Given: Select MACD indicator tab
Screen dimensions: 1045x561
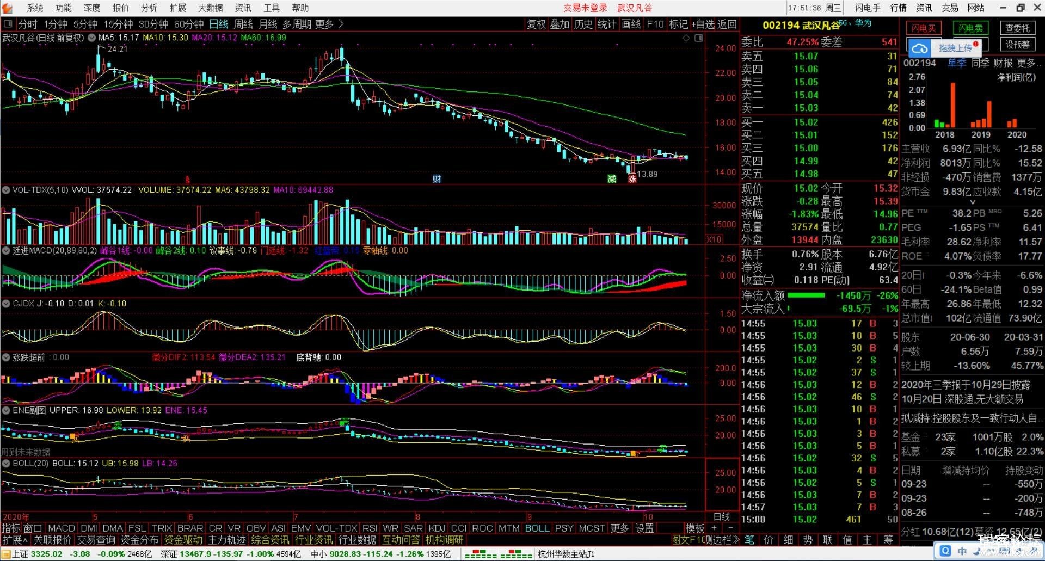Looking at the screenshot, I should pos(61,528).
